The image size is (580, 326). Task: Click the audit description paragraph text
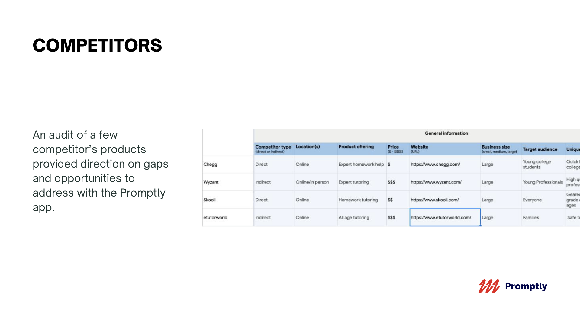[100, 171]
